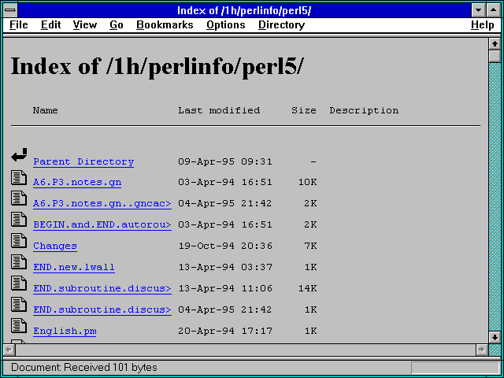Open the File menu
Viewport: 504px width, 378px height.
(x=19, y=24)
